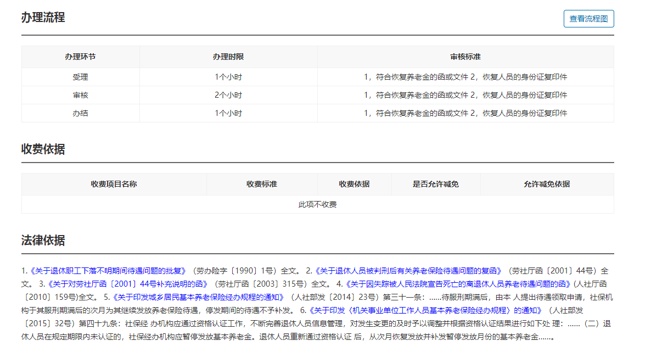The height and width of the screenshot is (363, 668).
Task: Click the 审核标准 column header
Action: pyautogui.click(x=465, y=57)
